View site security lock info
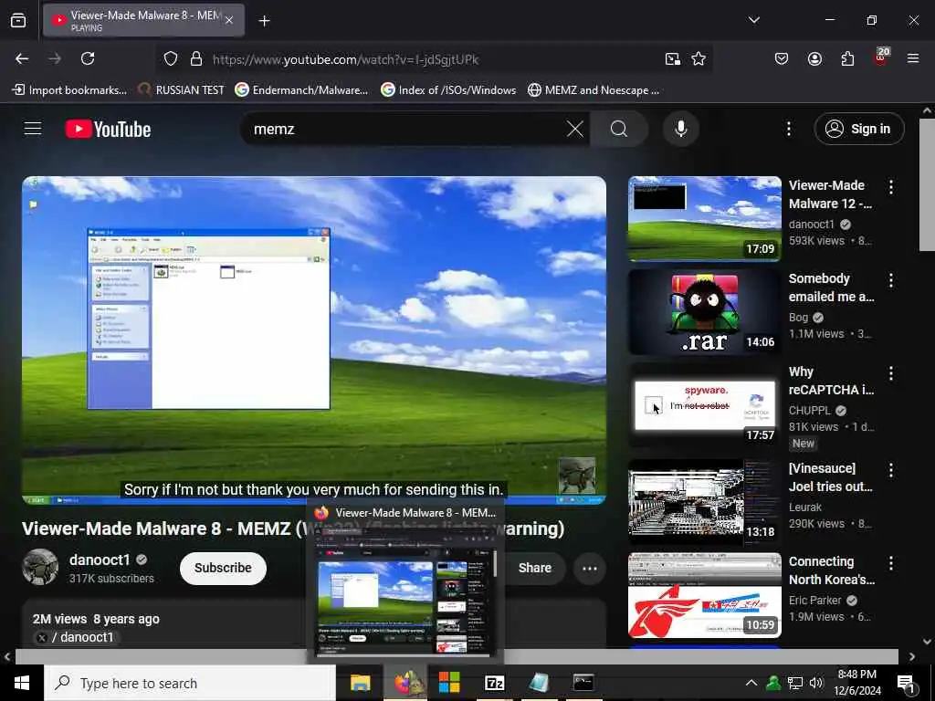Image resolution: width=935 pixels, height=701 pixels. coord(195,59)
